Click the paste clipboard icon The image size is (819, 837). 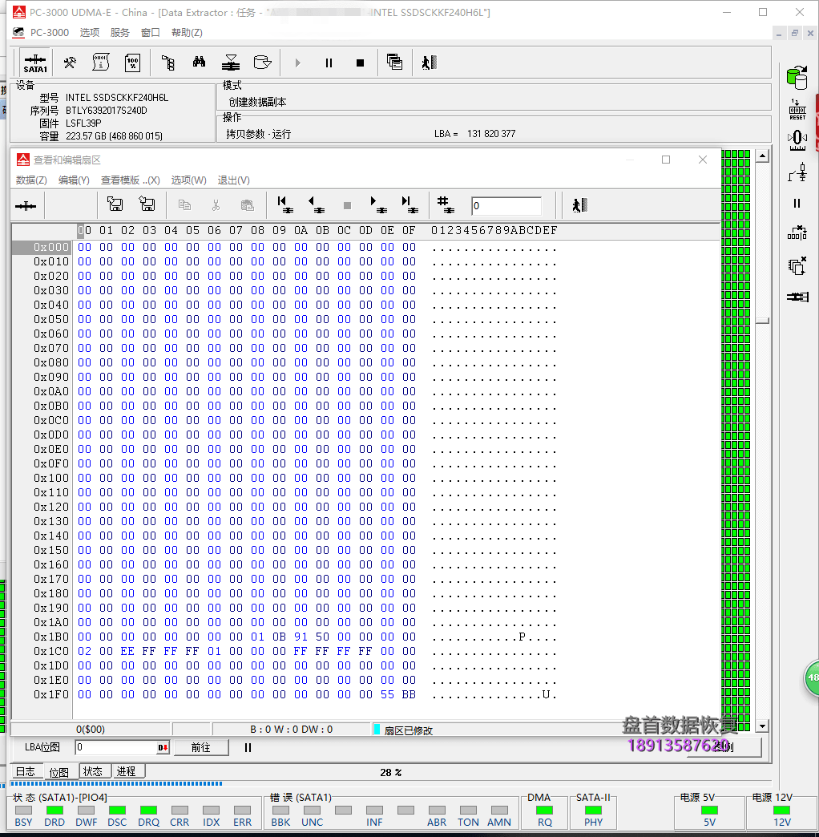(247, 205)
